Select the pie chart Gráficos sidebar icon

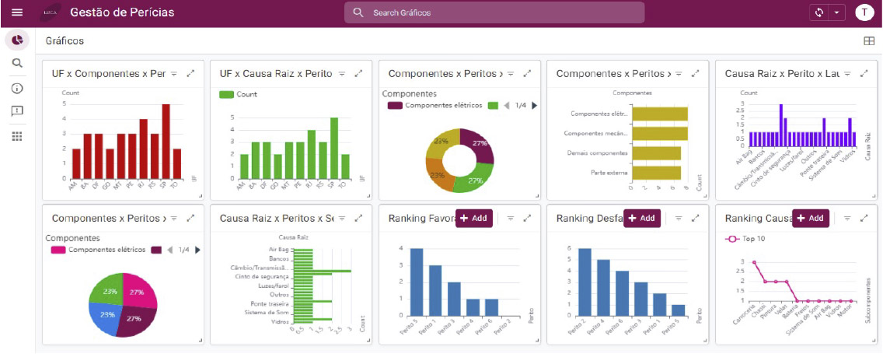[17, 40]
